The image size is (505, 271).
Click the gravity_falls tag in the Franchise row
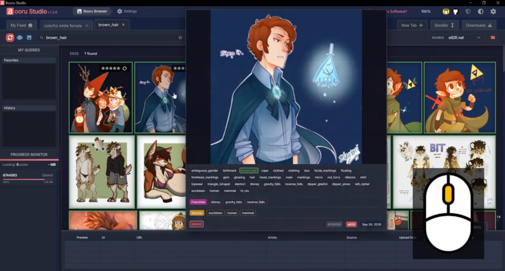click(x=234, y=202)
